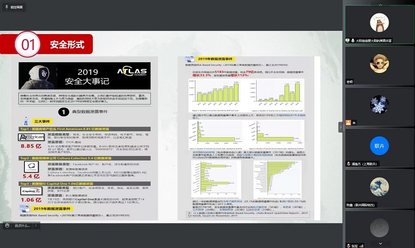Click the "2019 安全大事记" banner text
Screen dimensions: 415x248
87,77
